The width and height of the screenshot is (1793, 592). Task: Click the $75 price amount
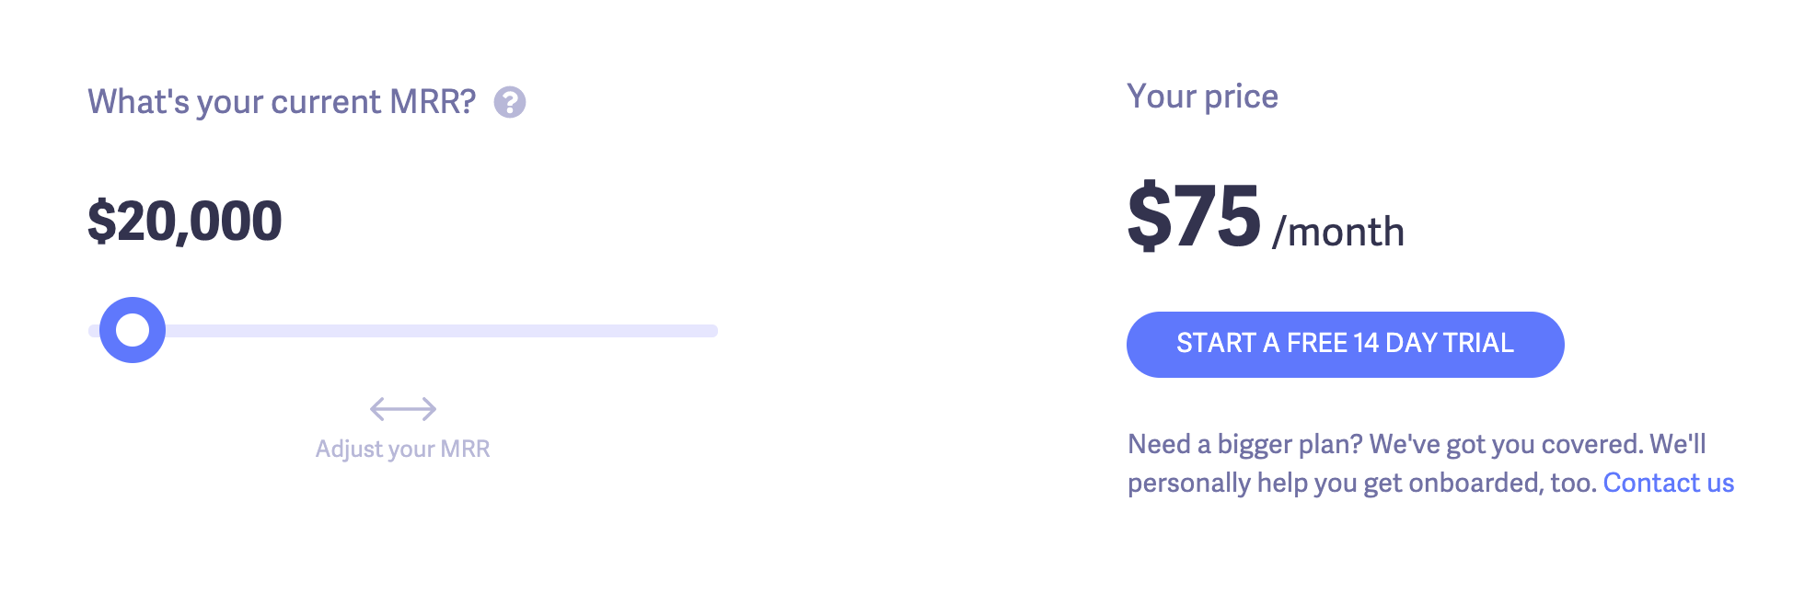click(x=1195, y=217)
